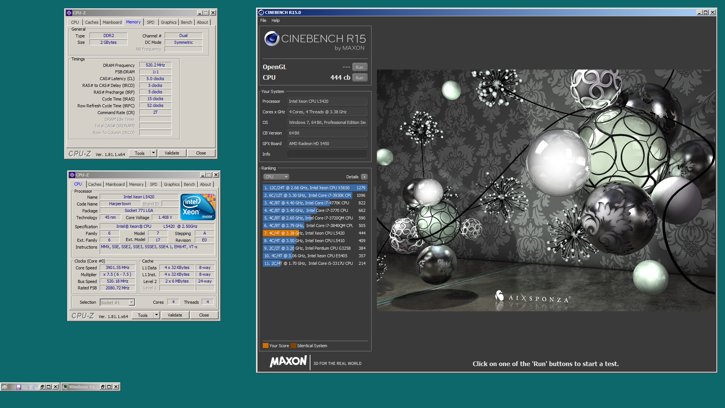Click the GFX Board AMD Radeon HD 5450 field

point(327,144)
